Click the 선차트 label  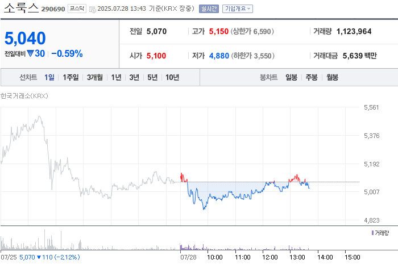(28, 77)
